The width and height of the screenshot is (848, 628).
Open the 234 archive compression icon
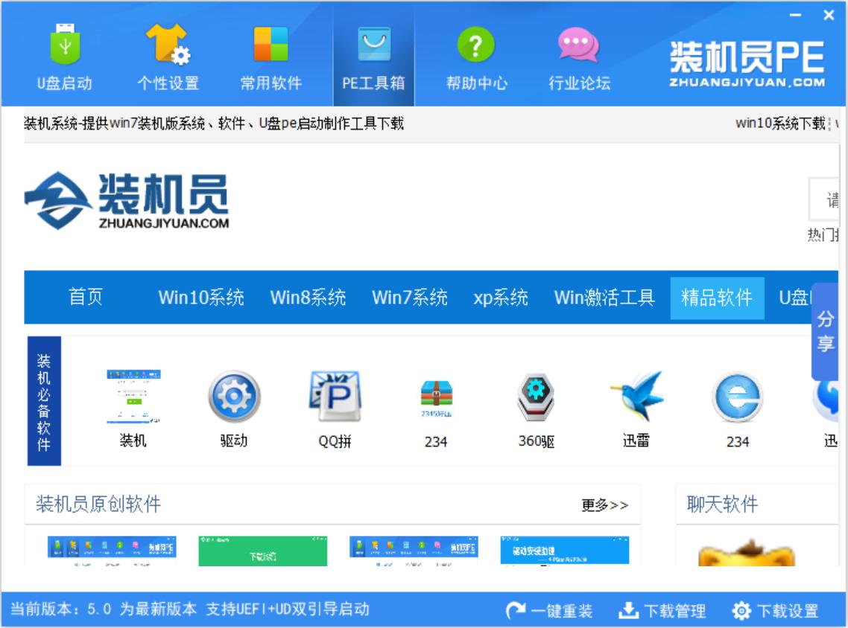[436, 397]
